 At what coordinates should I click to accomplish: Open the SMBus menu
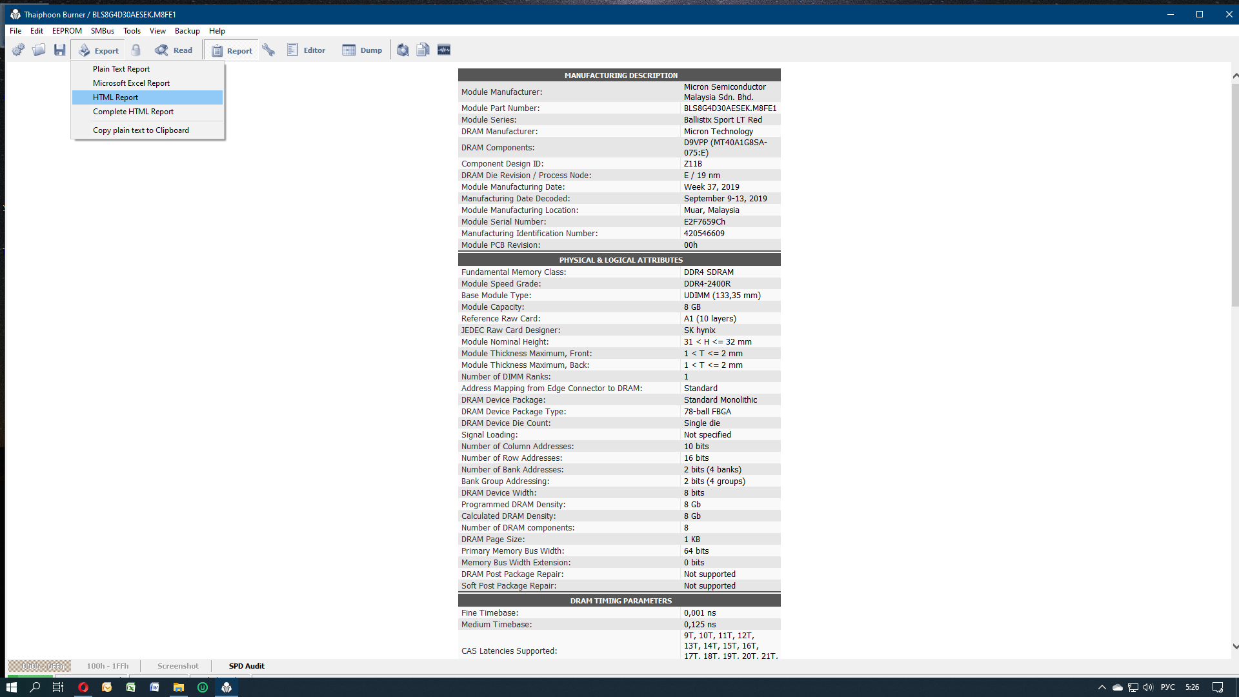coord(102,31)
